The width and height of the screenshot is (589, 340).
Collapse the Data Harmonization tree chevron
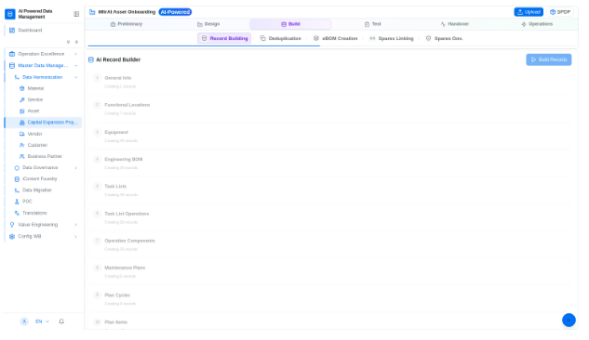tap(75, 77)
